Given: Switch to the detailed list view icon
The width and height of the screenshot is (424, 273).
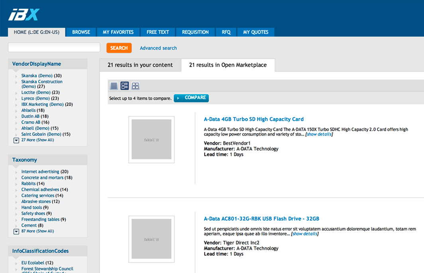Looking at the screenshot, I should pyautogui.click(x=125, y=86).
